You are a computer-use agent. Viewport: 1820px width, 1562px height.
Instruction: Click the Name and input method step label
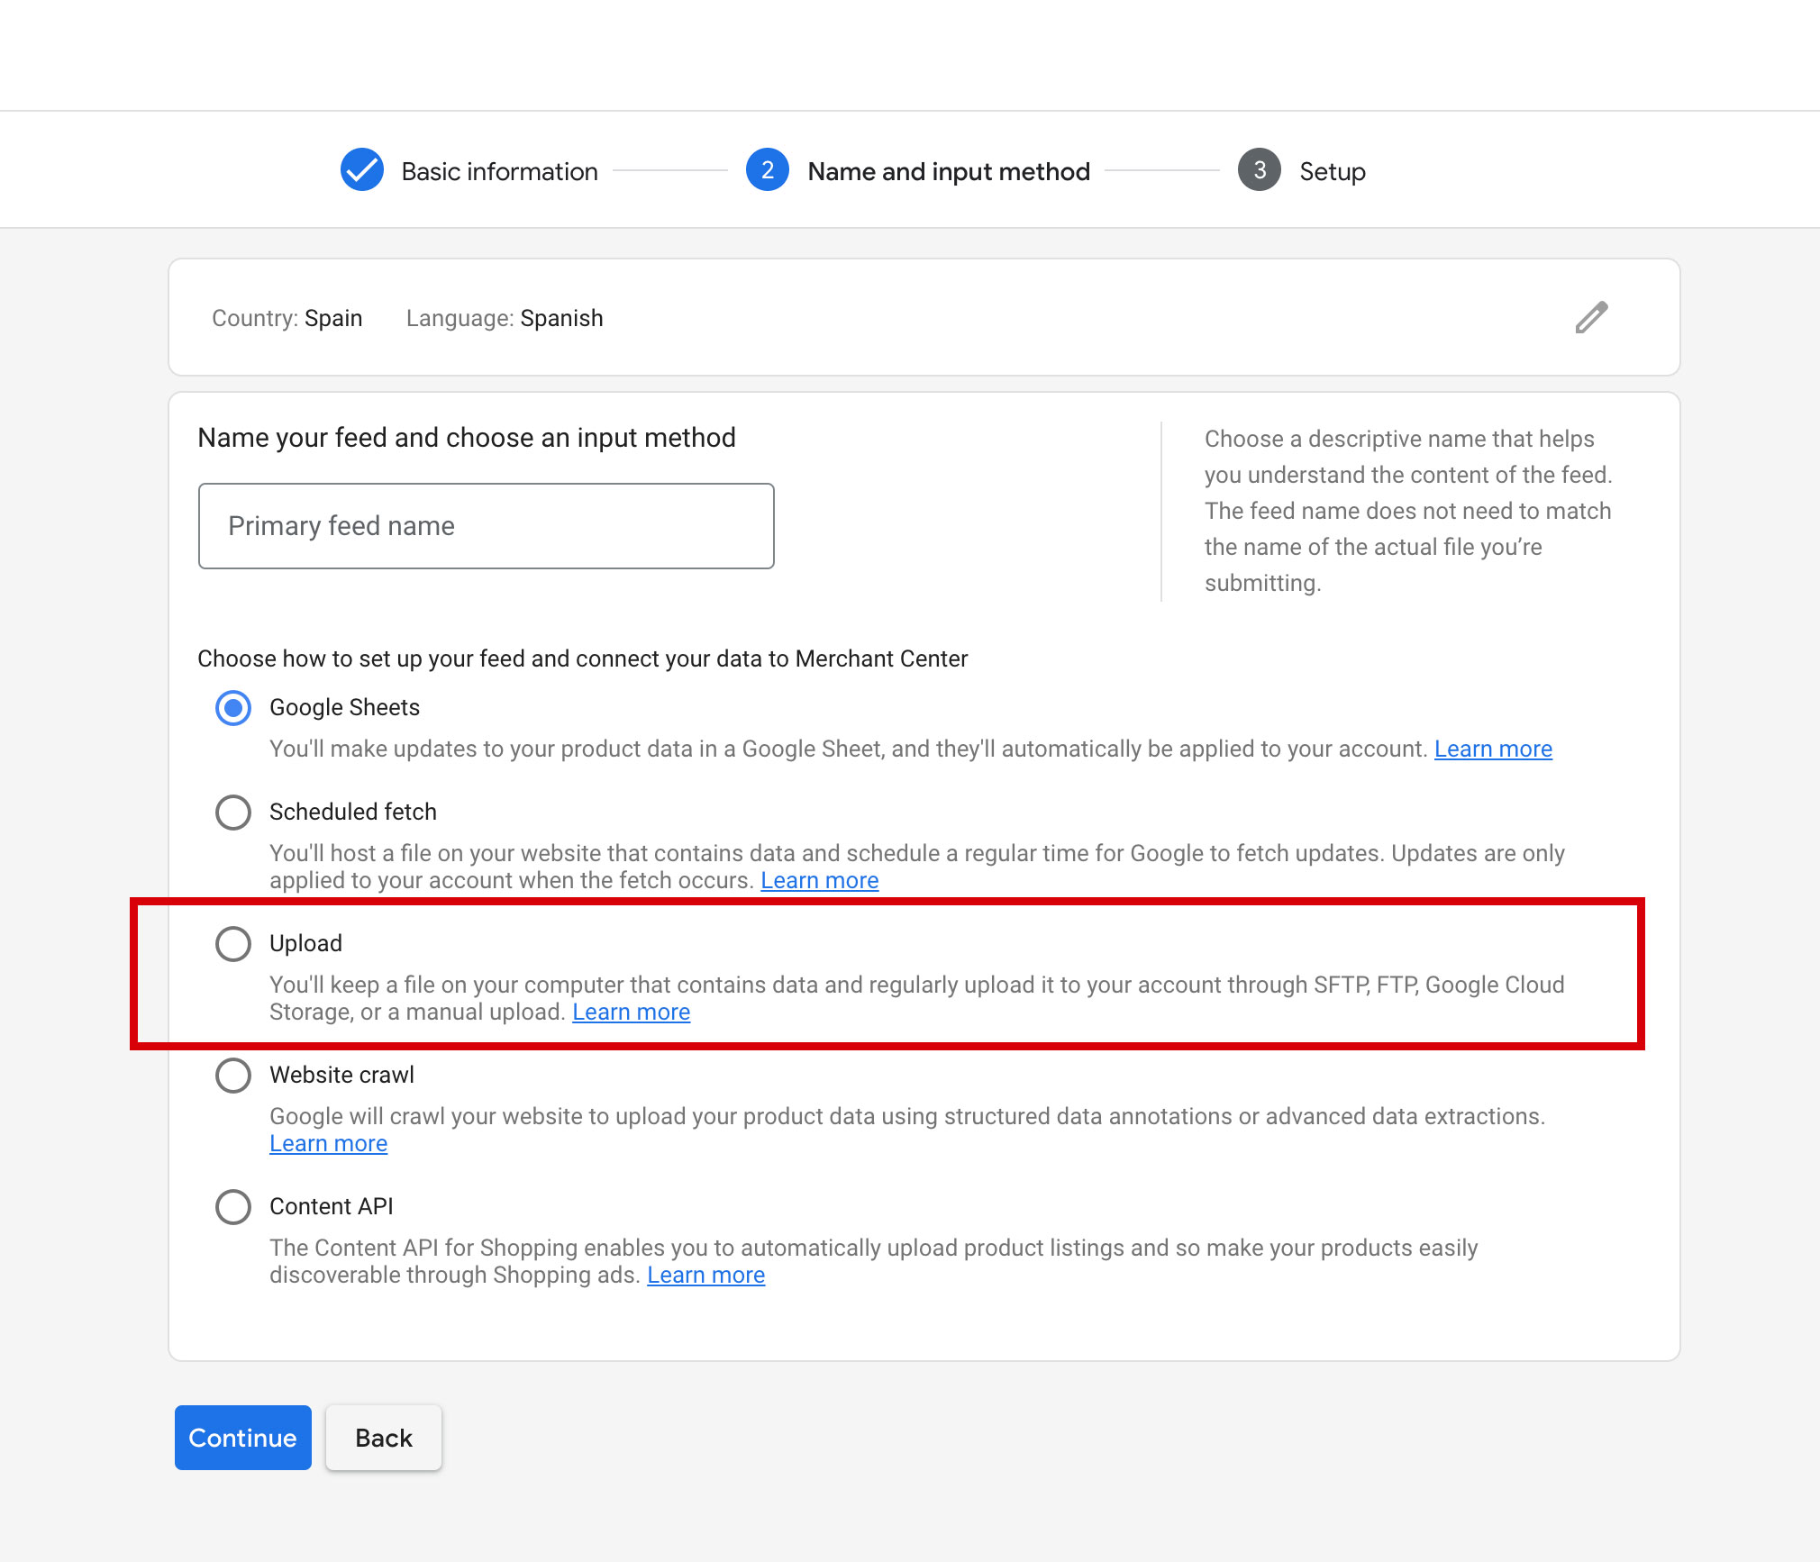tap(949, 171)
